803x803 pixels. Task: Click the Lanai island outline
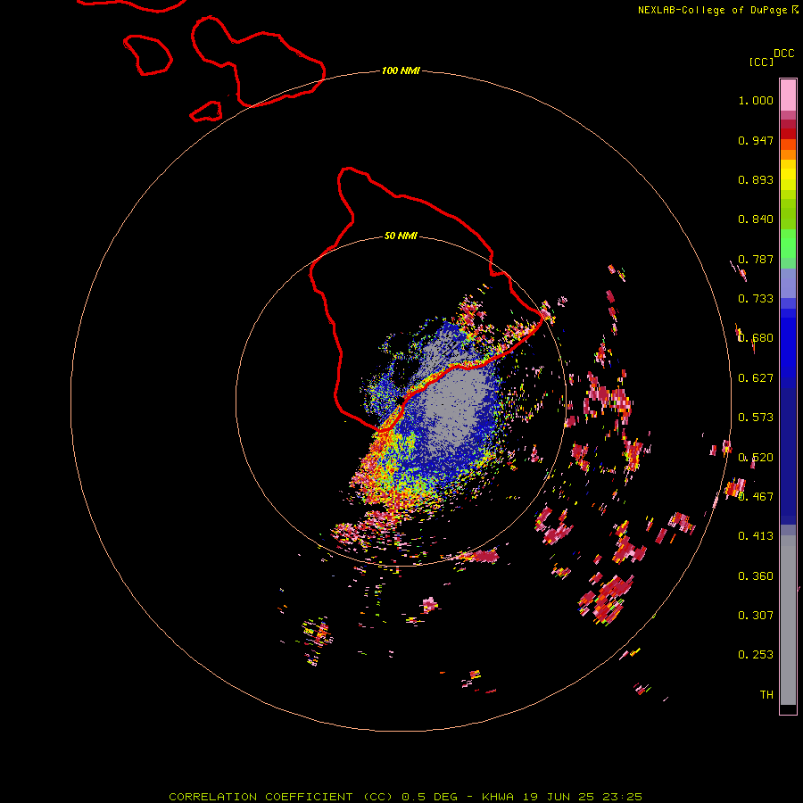(147, 54)
